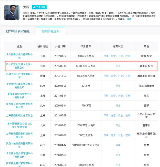Click the date 2000-03-14 cell
Screen dimensions: 160x167
[x=60, y=105]
